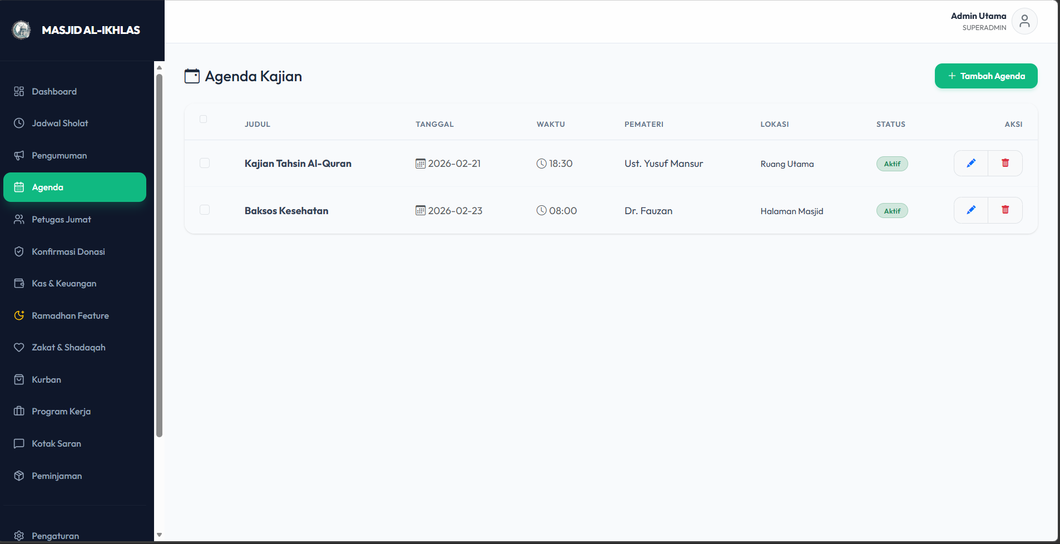This screenshot has height=544, width=1060.
Task: Navigate to Kas & Keuangan
Action: tap(75, 283)
